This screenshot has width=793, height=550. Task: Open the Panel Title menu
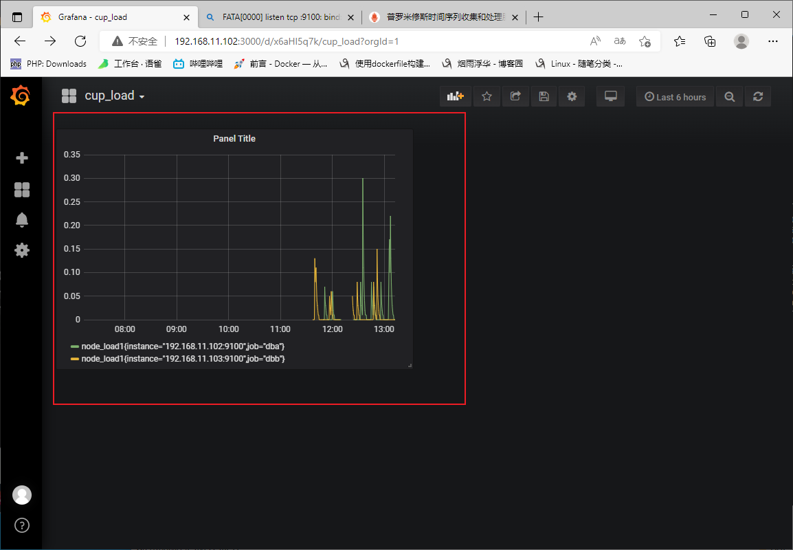tap(234, 139)
